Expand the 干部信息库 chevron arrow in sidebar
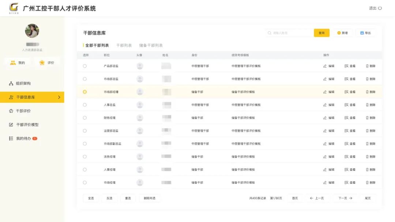Viewport: 395px width, 222px height. [x=59, y=97]
